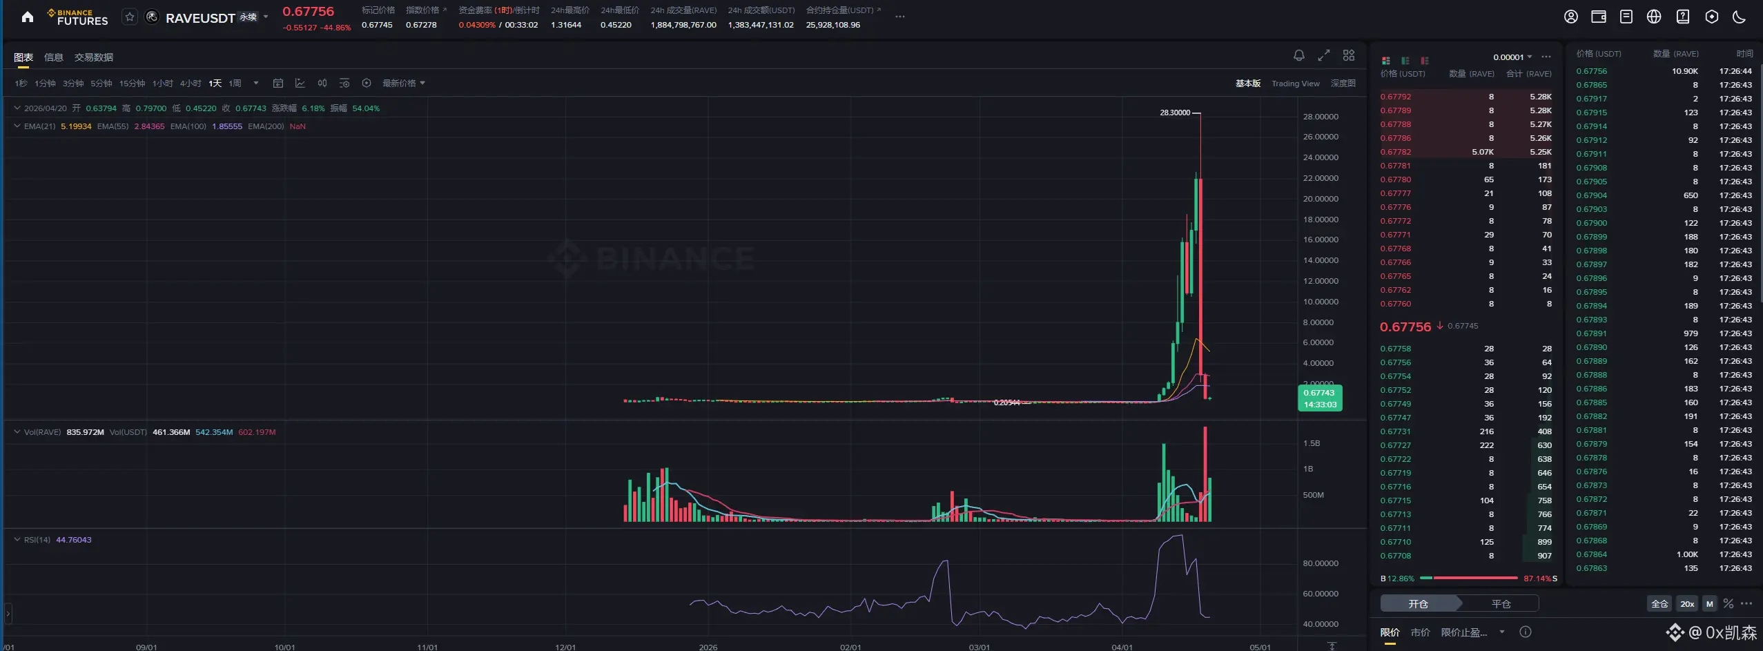This screenshot has width=1763, height=651.
Task: Open the percent calculator icon
Action: point(1728,603)
